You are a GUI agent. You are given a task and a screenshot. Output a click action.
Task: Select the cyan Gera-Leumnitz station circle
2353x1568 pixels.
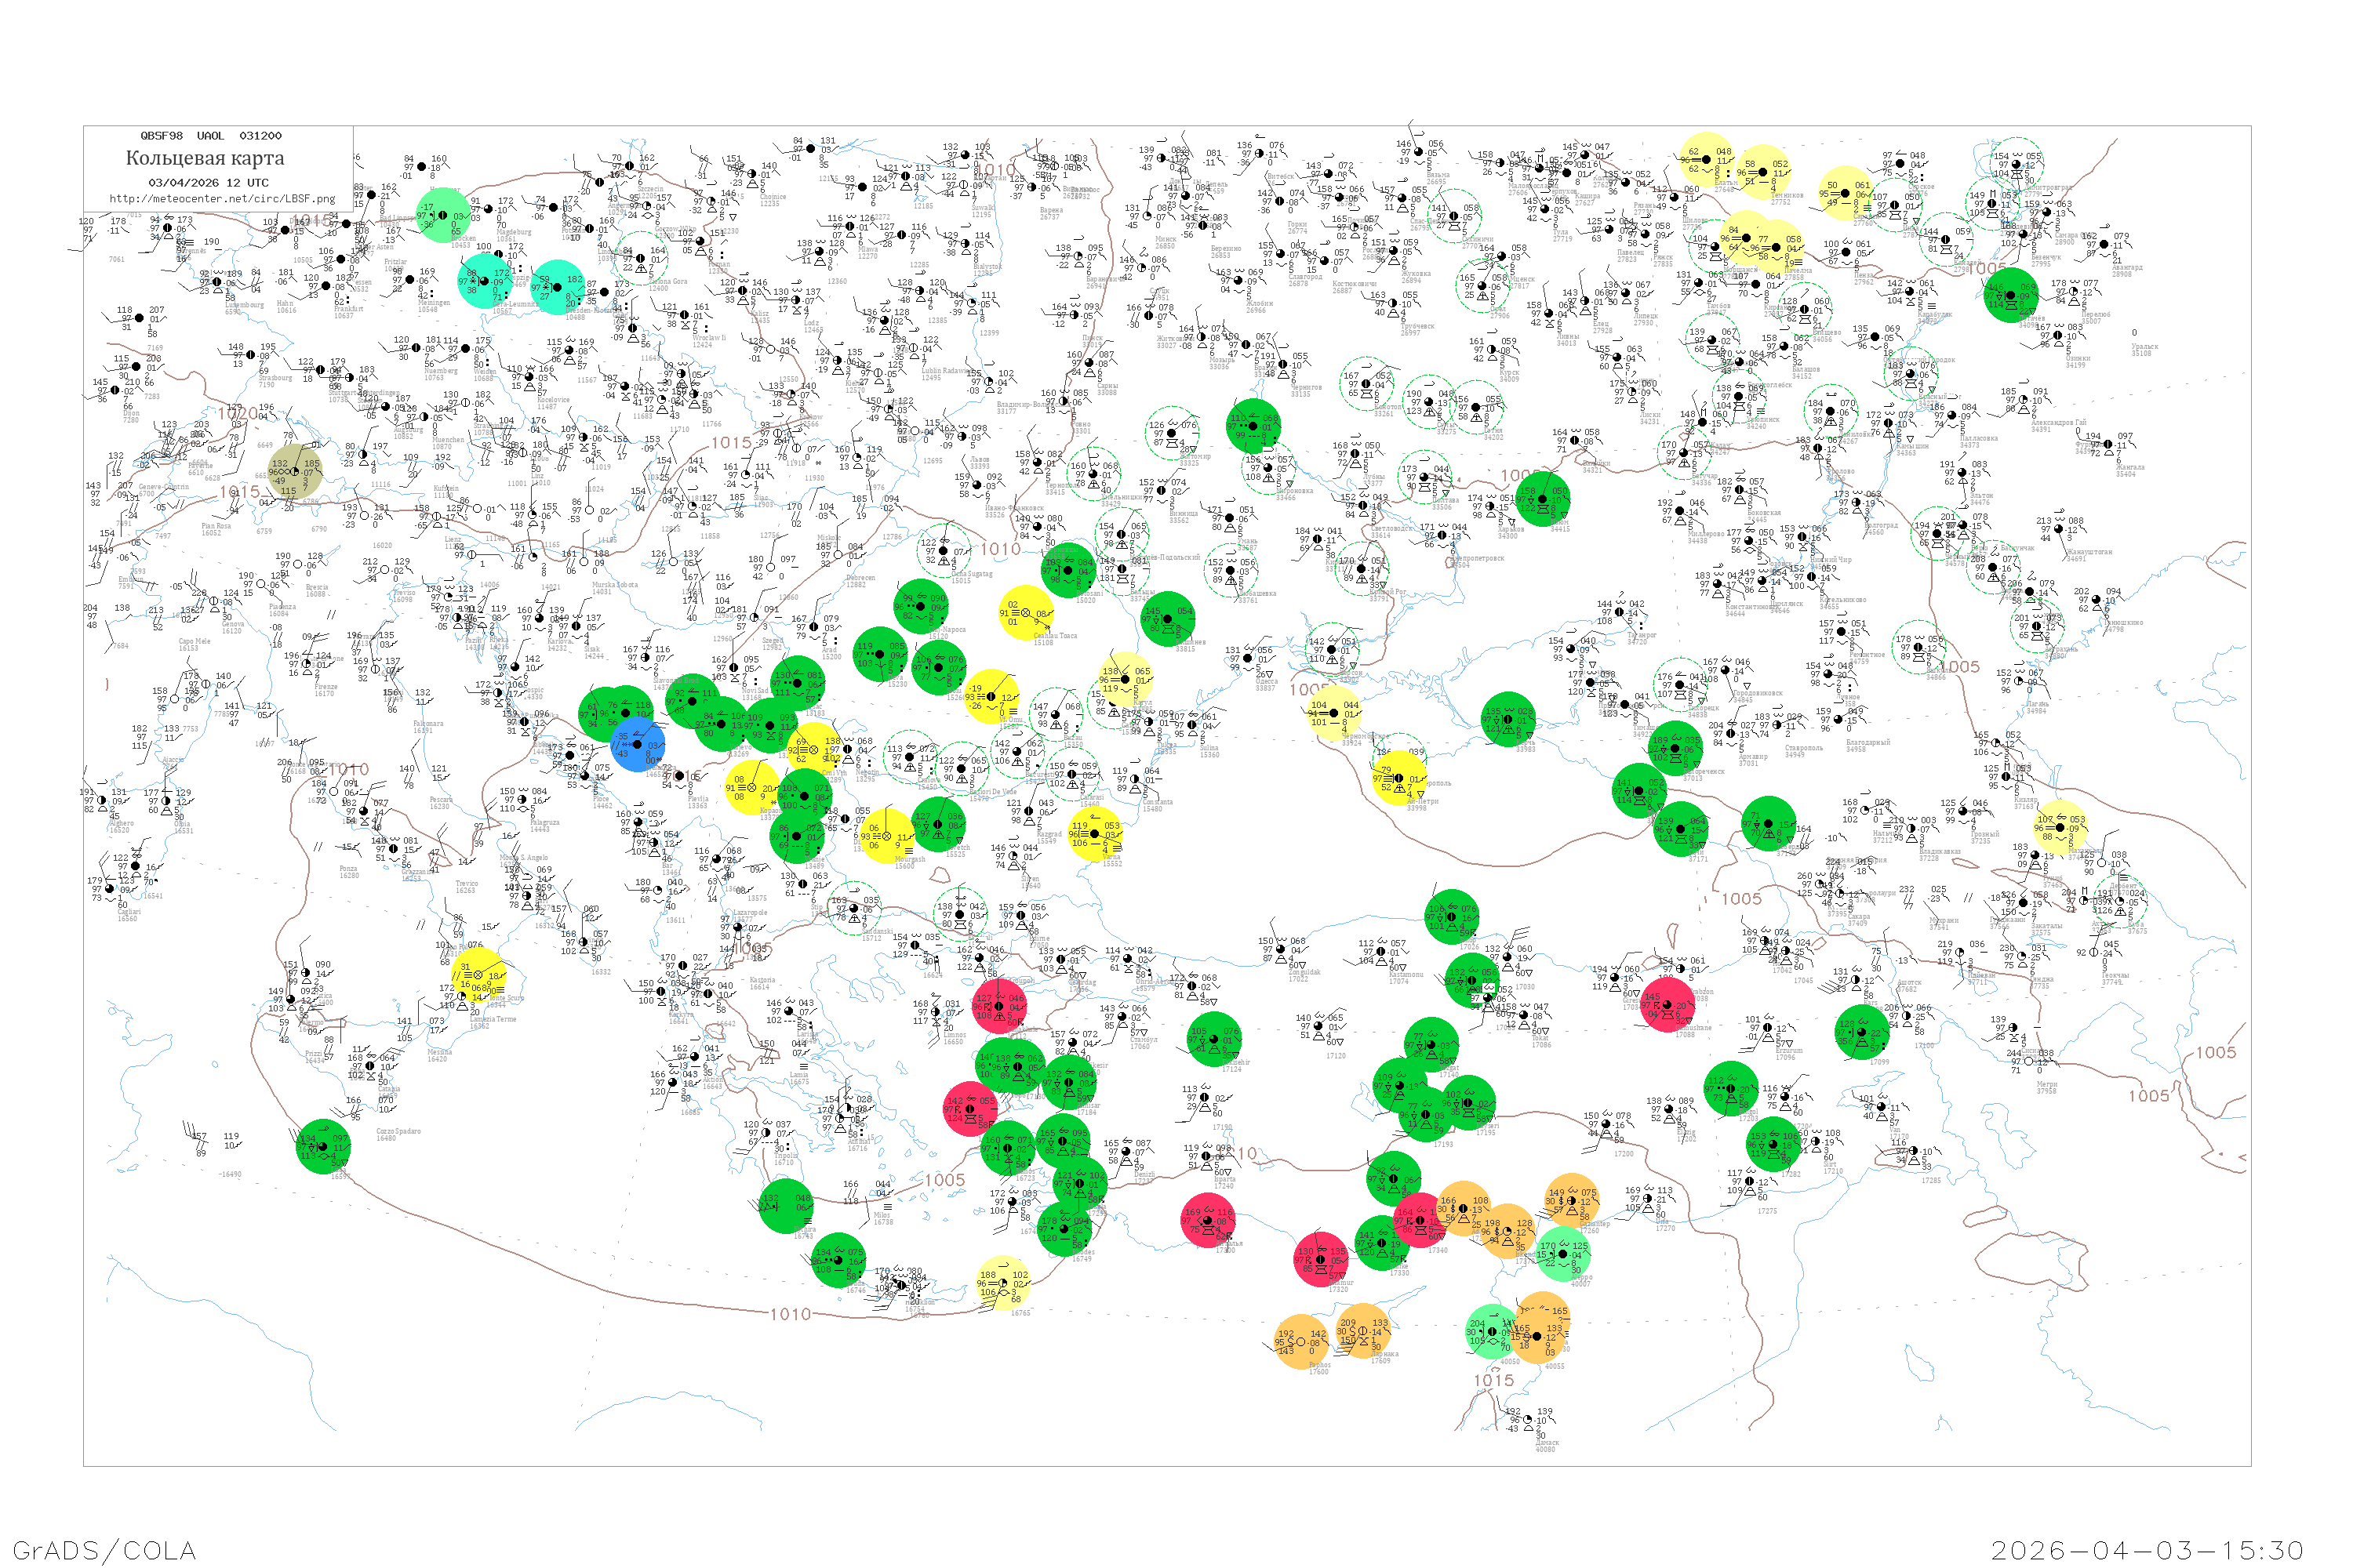pyautogui.click(x=484, y=281)
